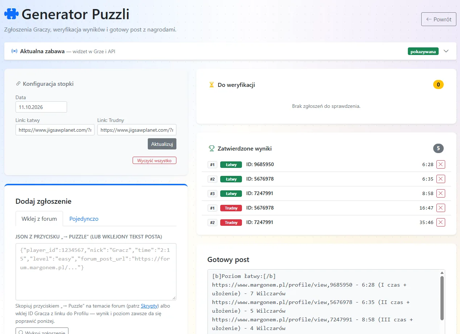460x334 pixels.
Task: Click the Powrót back button
Action: 439,19
